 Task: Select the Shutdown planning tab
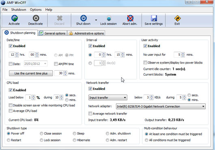point(20,33)
